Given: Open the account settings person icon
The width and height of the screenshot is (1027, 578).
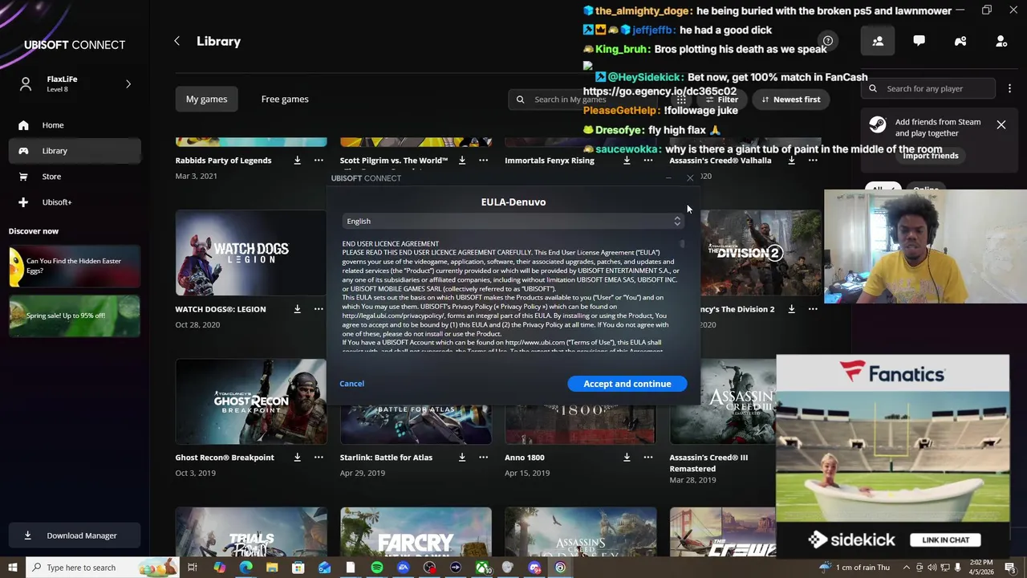Looking at the screenshot, I should 1001,41.
